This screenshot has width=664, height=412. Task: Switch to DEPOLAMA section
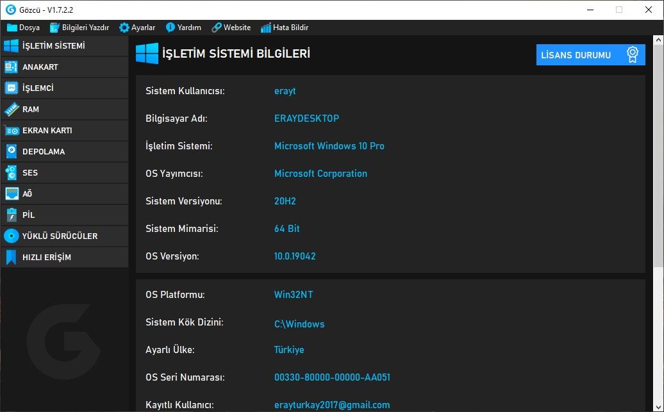click(x=64, y=152)
